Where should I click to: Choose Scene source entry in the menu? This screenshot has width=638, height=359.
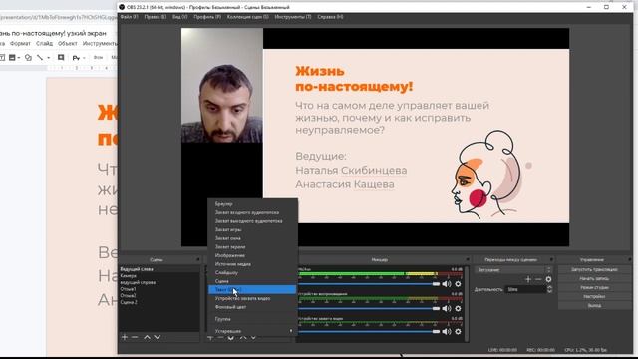click(253, 281)
